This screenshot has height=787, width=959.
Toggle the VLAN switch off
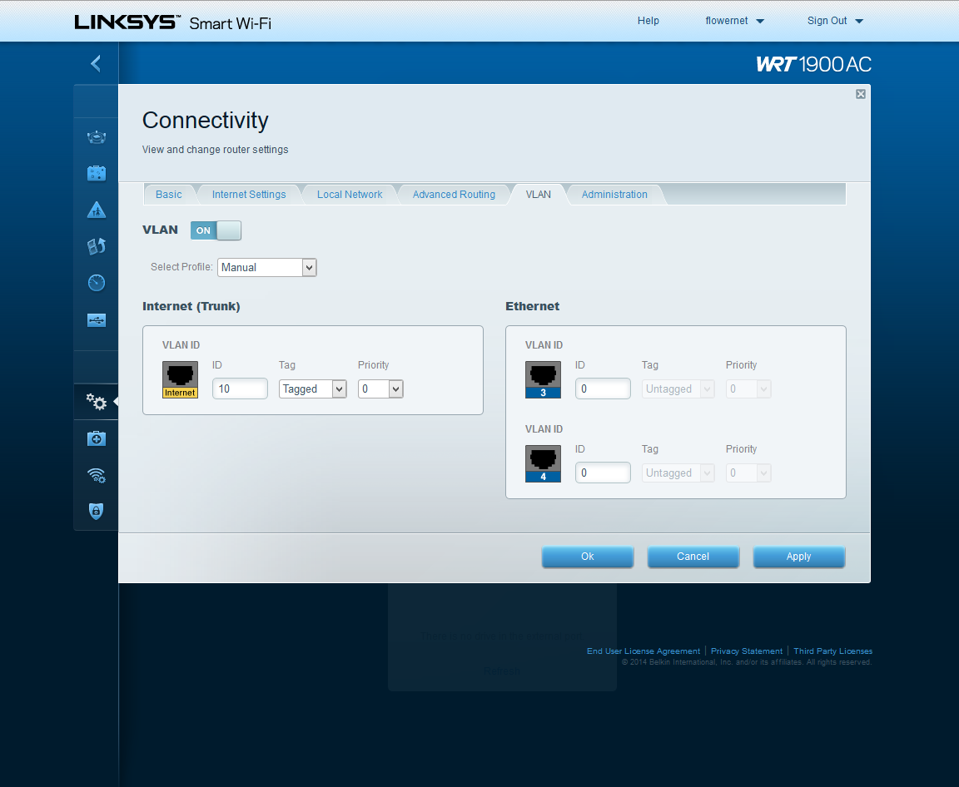pos(216,230)
